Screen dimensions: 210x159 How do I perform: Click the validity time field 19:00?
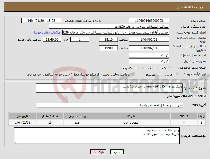[108, 48]
